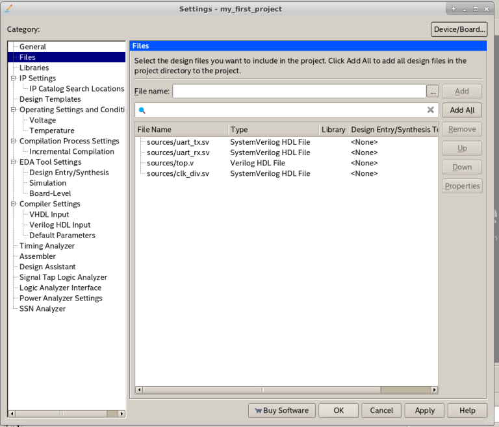Clear the search field with the X icon
The width and height of the screenshot is (499, 427).
pos(430,110)
